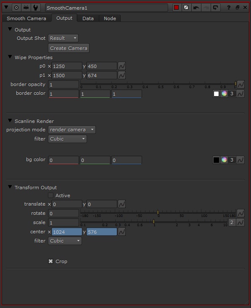
Task: Click the question mark help icon
Action: 229,8
